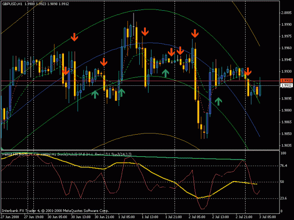
Task: Click the 2 Jul 13:00 time label
Action: tap(220, 217)
